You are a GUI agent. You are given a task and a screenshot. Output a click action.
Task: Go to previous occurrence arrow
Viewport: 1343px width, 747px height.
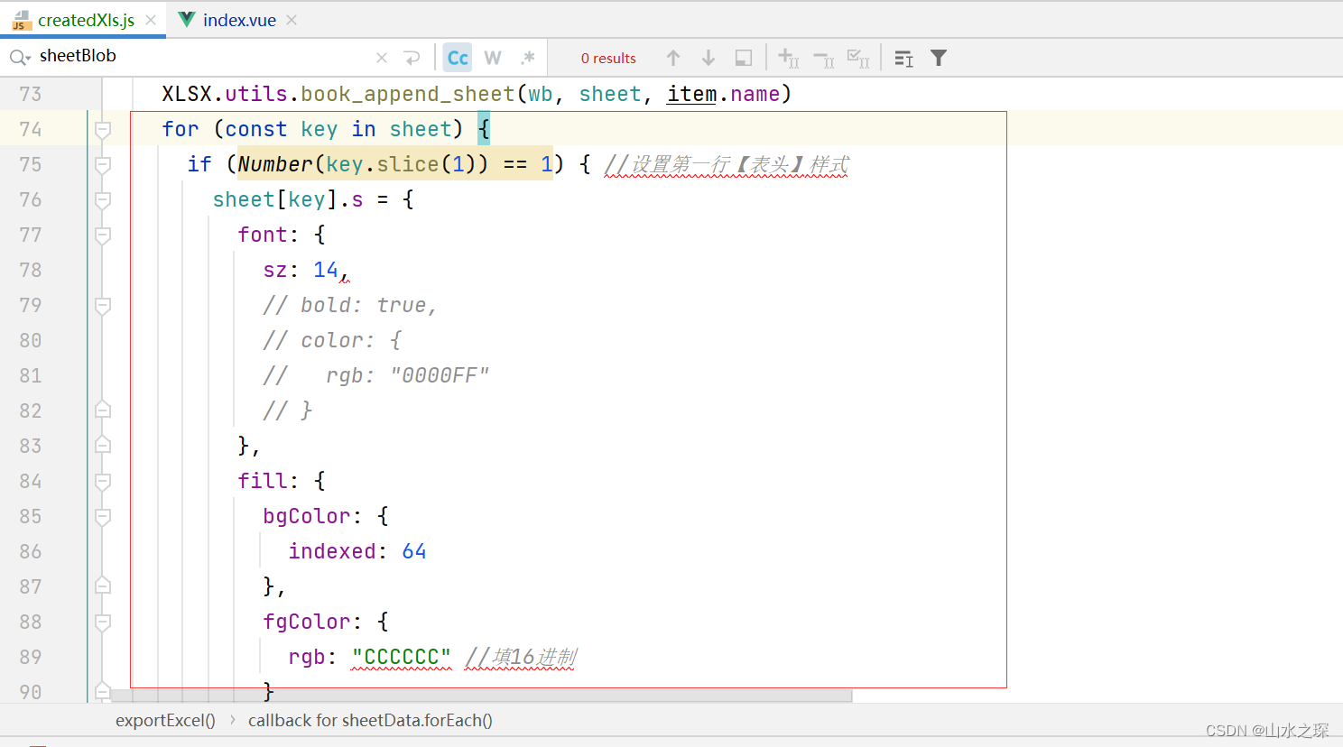(x=673, y=58)
